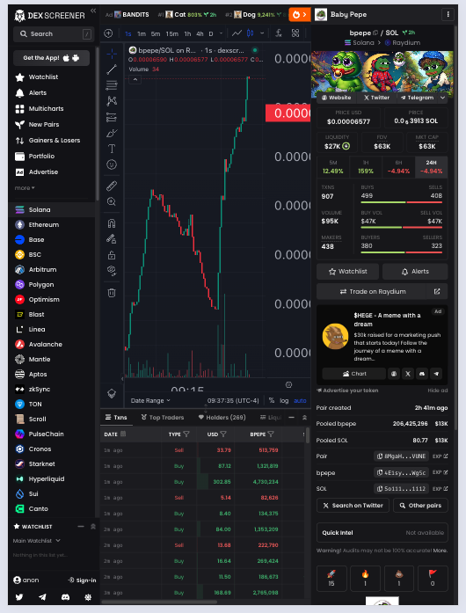
Task: Click Trade on Raydium button
Action: tap(373, 291)
